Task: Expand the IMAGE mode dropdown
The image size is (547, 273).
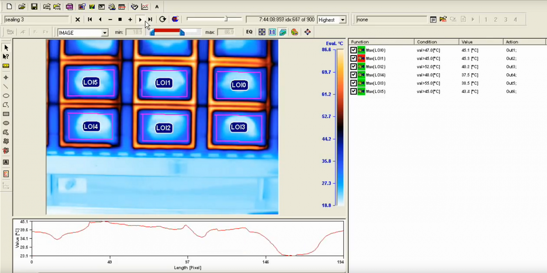Action: (x=105, y=32)
